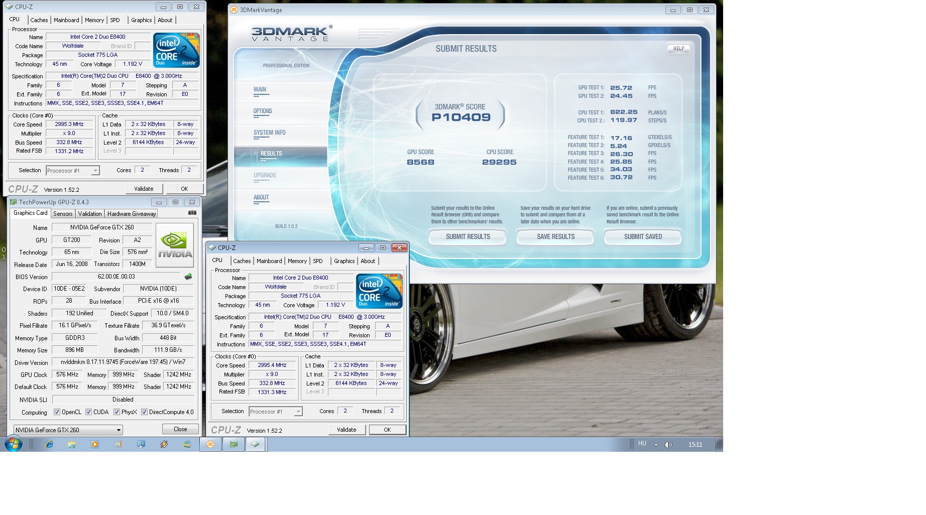Open SPD tab in top CPU-Z

[x=115, y=20]
